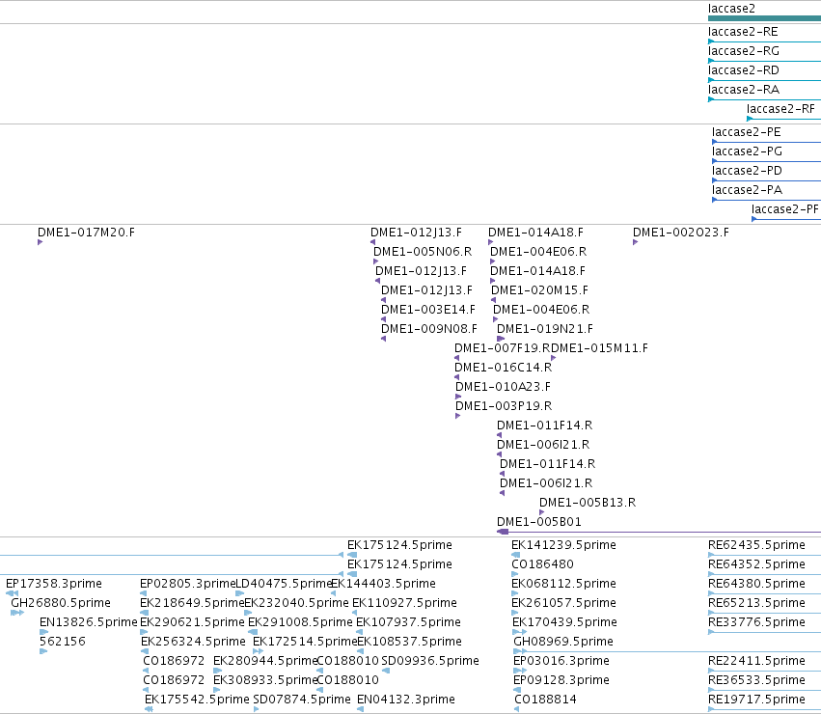Select the EK261057.5prime EST
The image size is (821, 714).
click(x=563, y=603)
